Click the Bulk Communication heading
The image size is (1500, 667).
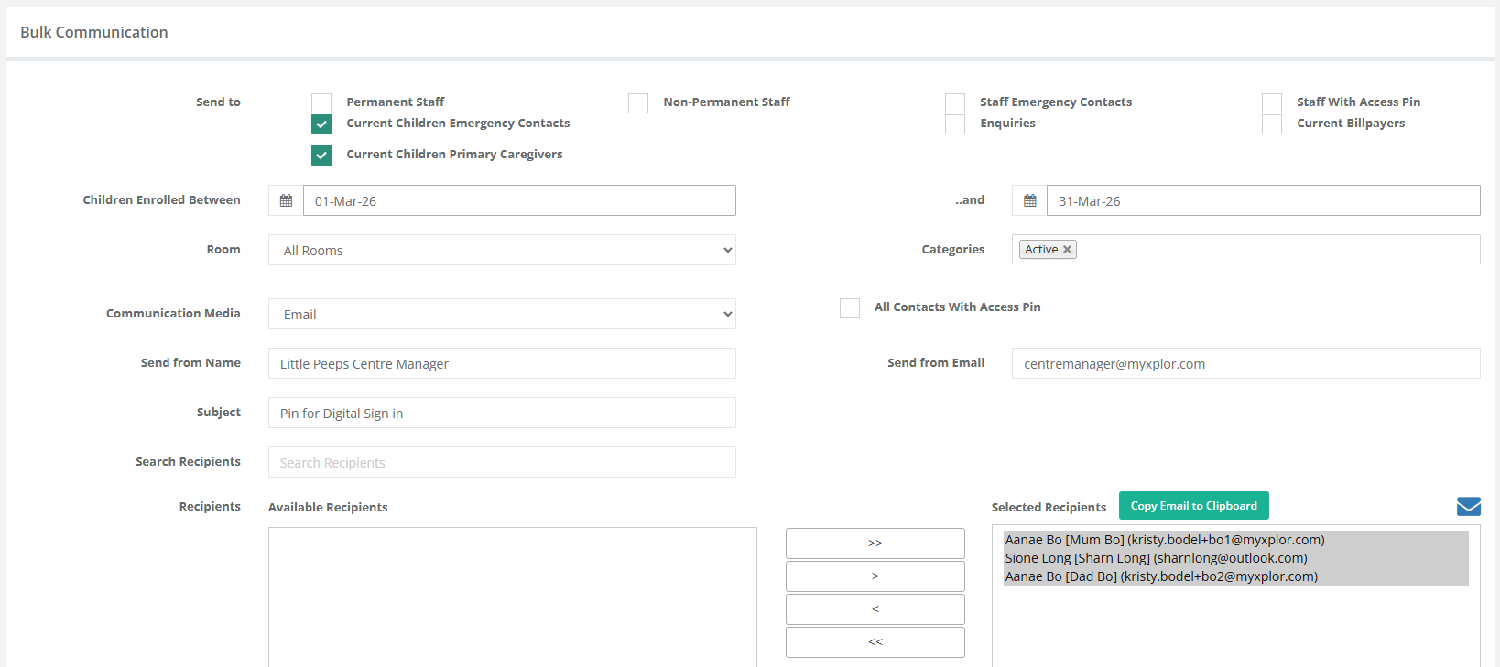pyautogui.click(x=94, y=32)
